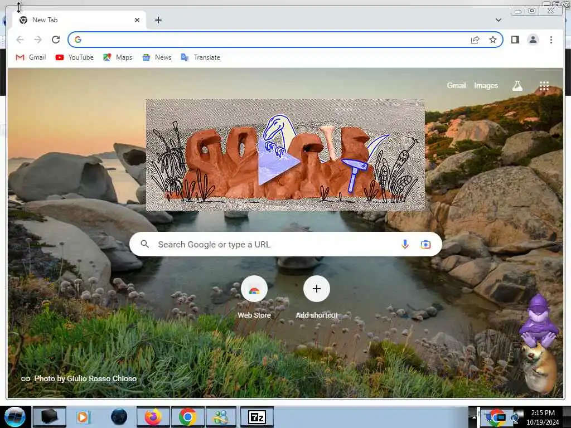Open the News bookmark
This screenshot has height=428, width=571.
pos(157,57)
